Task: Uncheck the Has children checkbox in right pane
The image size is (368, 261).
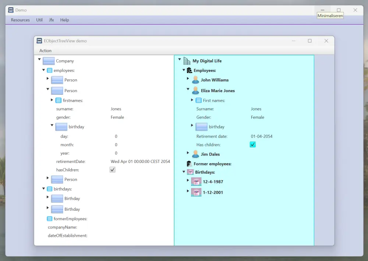Action: [253, 145]
